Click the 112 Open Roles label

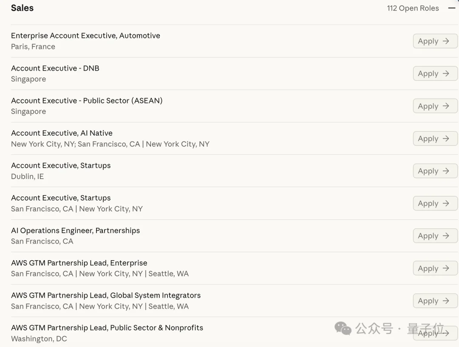[x=413, y=8]
